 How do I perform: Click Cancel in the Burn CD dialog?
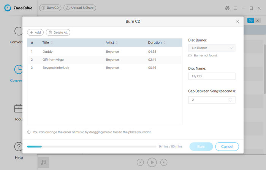pyautogui.click(x=227, y=146)
